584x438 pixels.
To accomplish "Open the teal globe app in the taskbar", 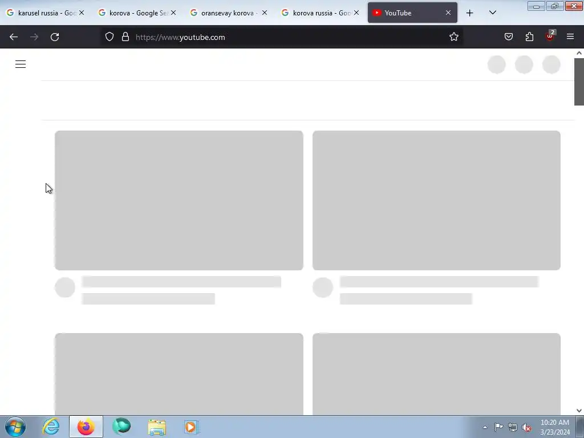I will 121,427.
